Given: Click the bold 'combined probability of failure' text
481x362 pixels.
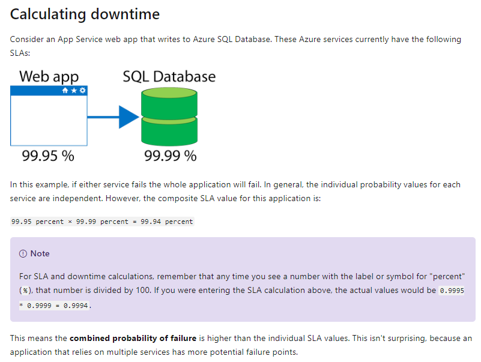Looking at the screenshot, I should pos(133,339).
